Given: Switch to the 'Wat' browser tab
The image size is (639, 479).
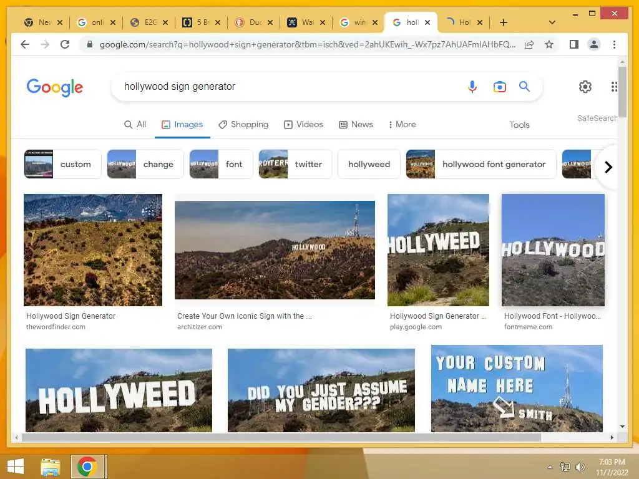Looking at the screenshot, I should [306, 22].
